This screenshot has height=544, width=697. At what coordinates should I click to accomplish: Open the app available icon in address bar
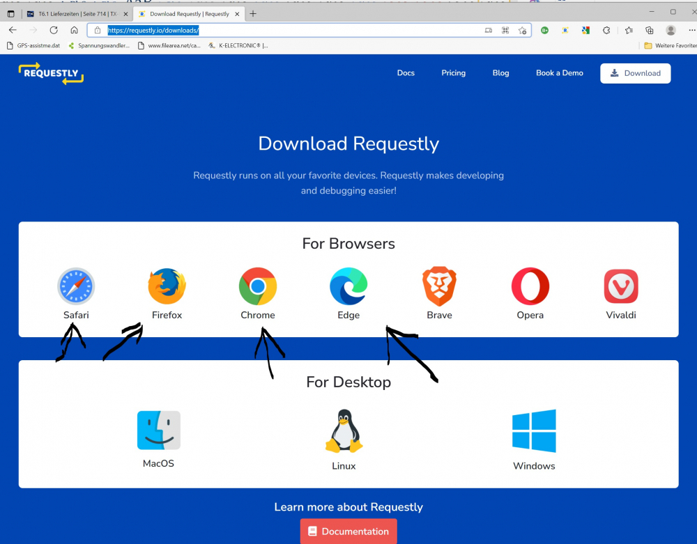coord(489,30)
